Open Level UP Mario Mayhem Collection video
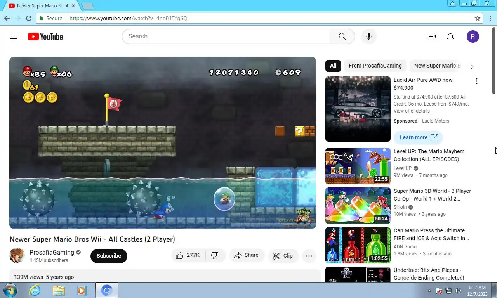Viewport: 497px width, 298px height. pos(429,155)
